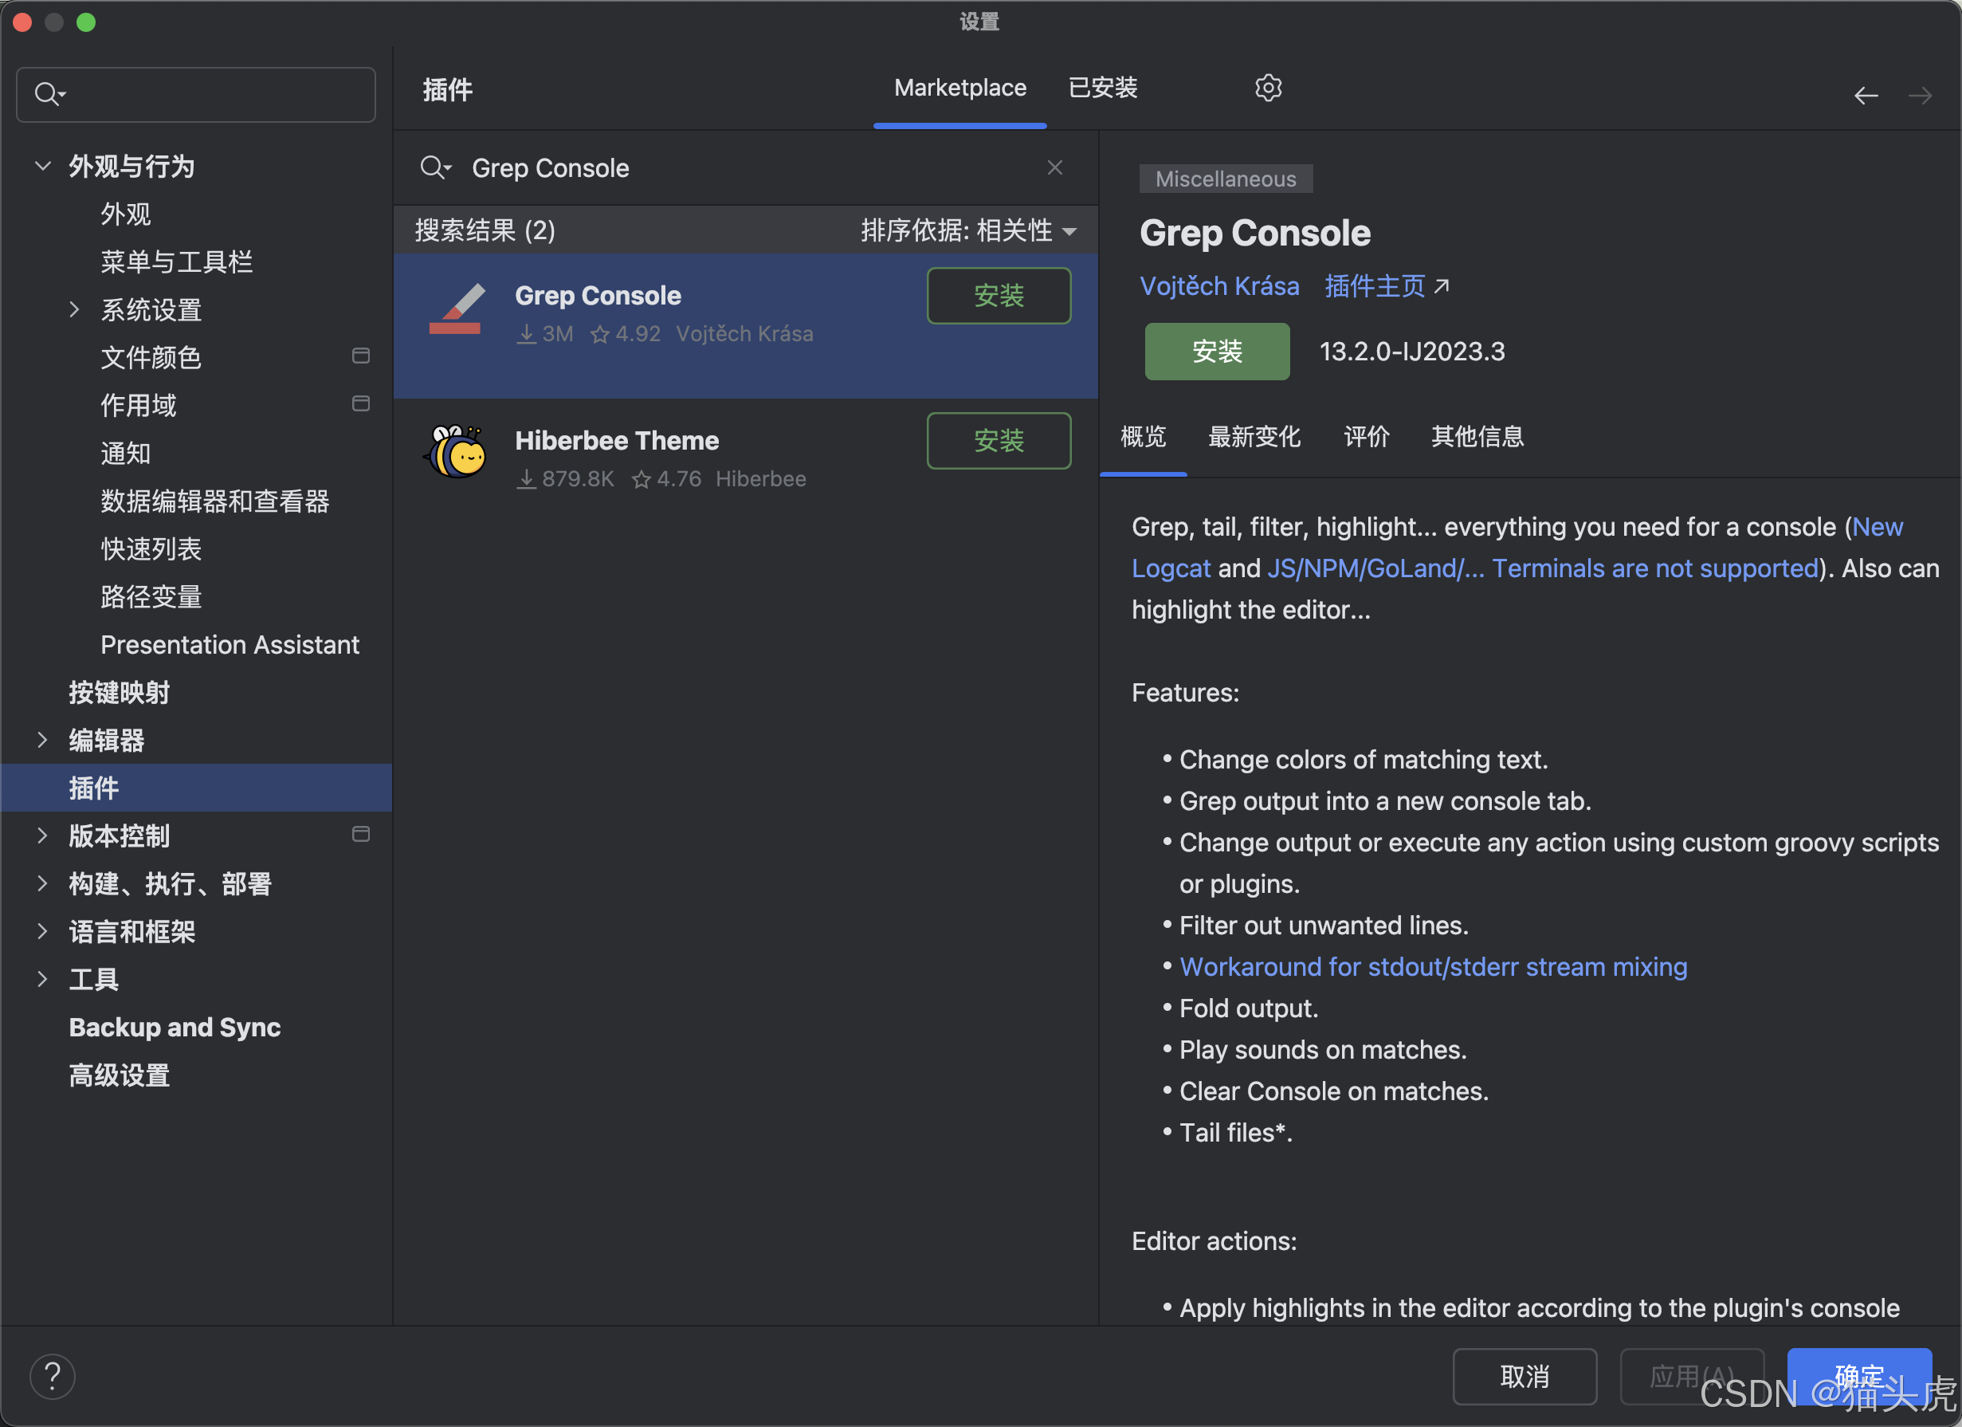Click the plugin settings gear icon
1962x1427 pixels.
pos(1267,88)
